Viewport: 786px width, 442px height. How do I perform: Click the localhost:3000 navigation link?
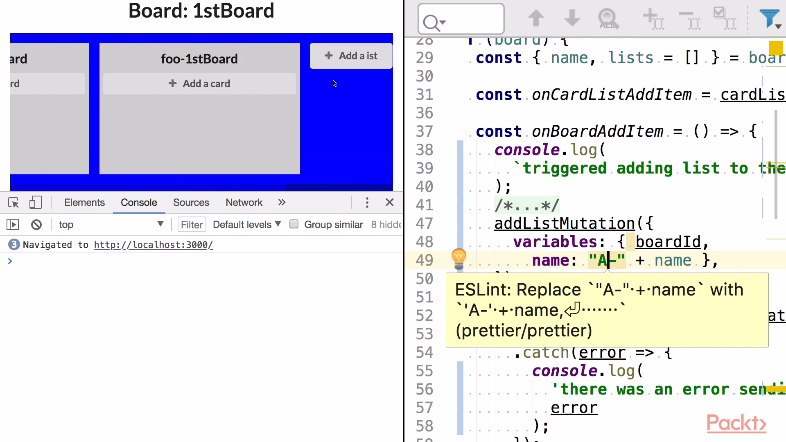(153, 244)
